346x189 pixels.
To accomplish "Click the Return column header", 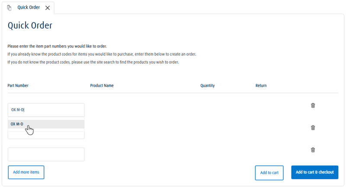I will point(261,85).
